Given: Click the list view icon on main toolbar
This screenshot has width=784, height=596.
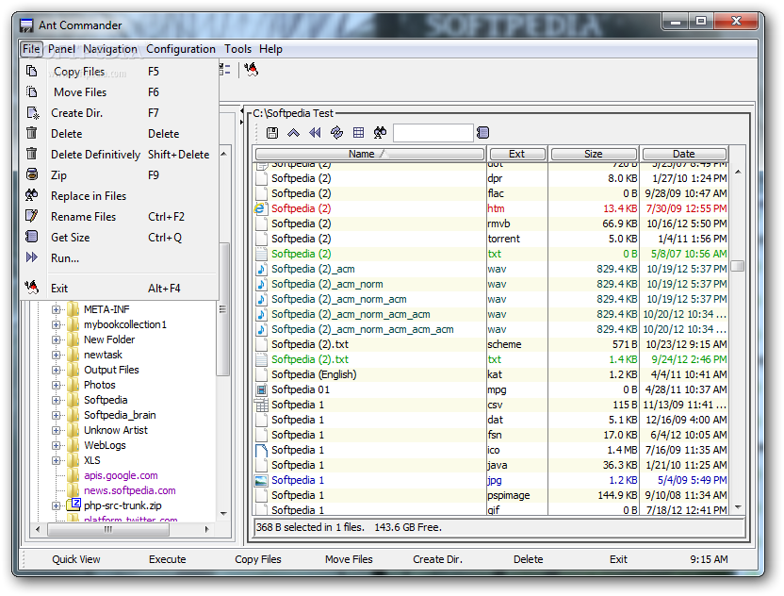Looking at the screenshot, I should click(x=225, y=70).
